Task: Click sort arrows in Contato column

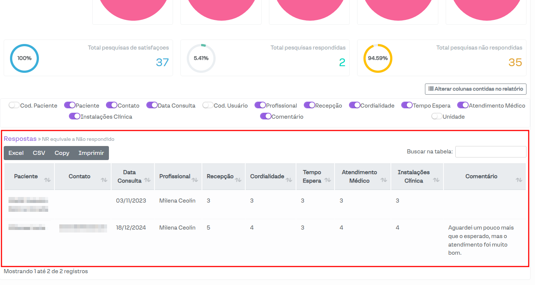Action: click(104, 180)
